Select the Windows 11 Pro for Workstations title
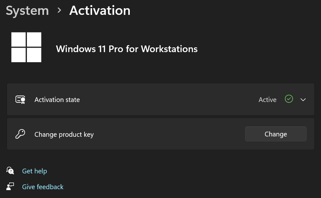Image resolution: width=321 pixels, height=198 pixels. (127, 49)
